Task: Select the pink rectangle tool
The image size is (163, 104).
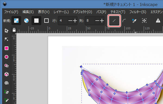Action: point(7,48)
